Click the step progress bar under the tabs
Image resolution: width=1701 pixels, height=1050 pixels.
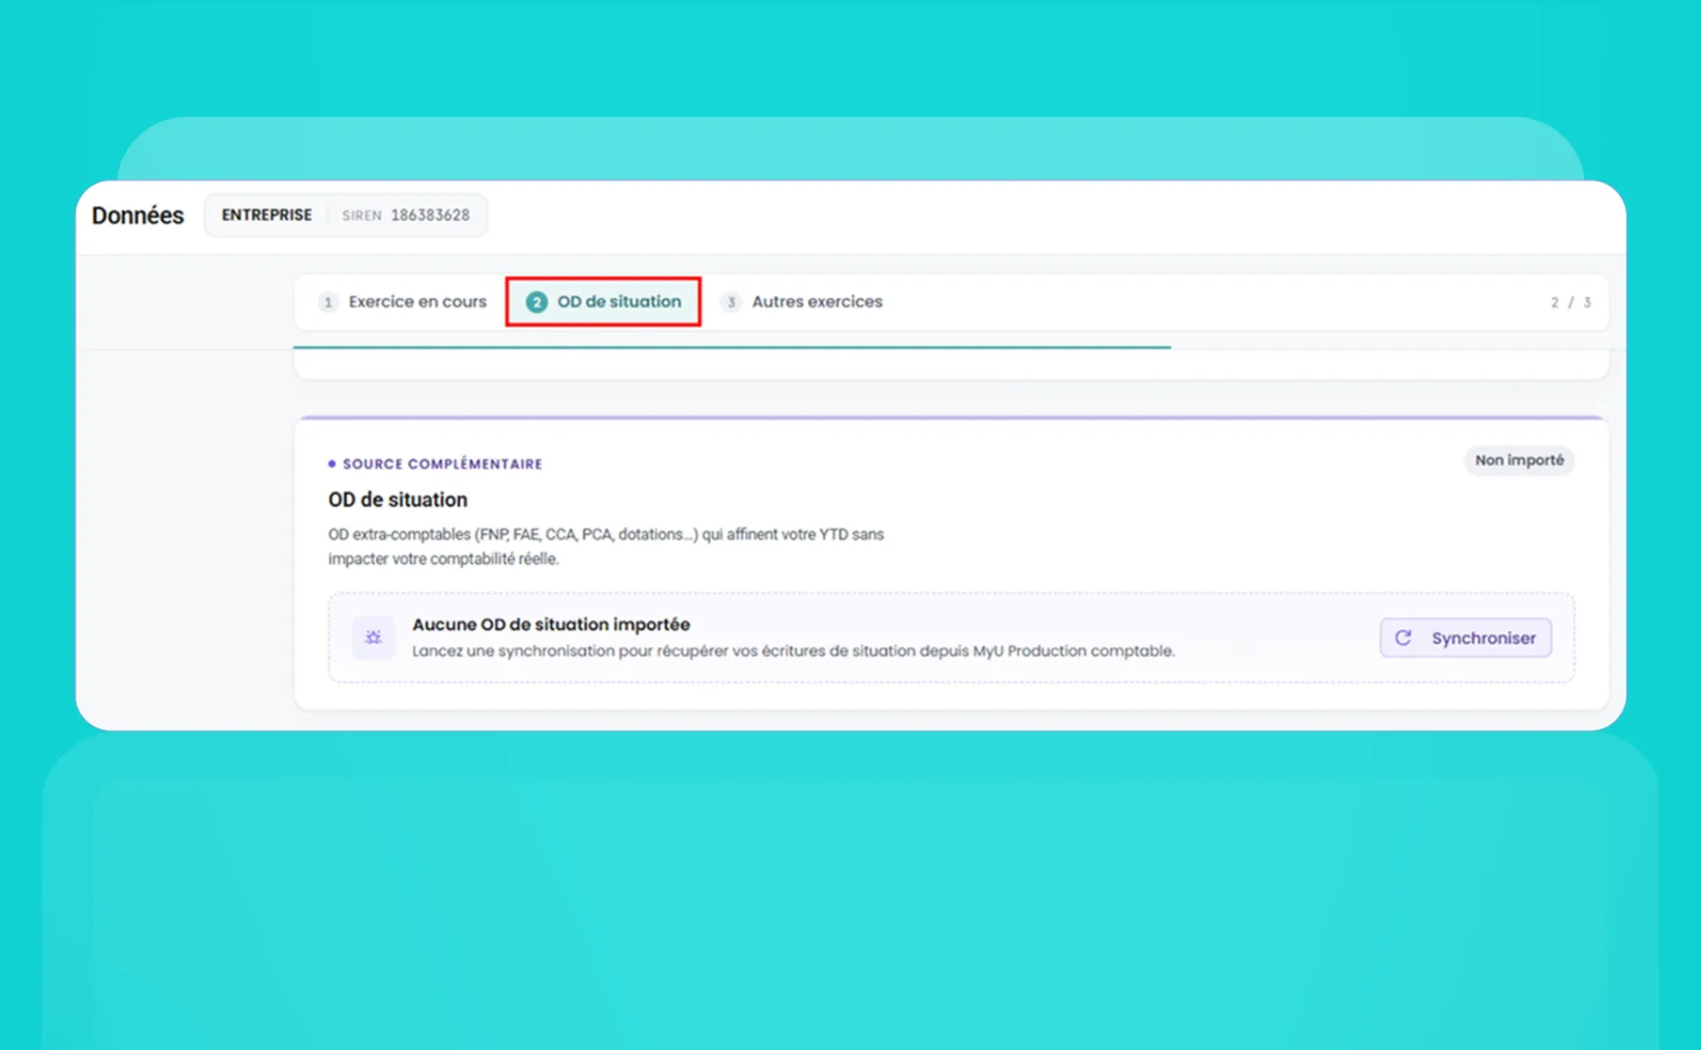(x=732, y=347)
